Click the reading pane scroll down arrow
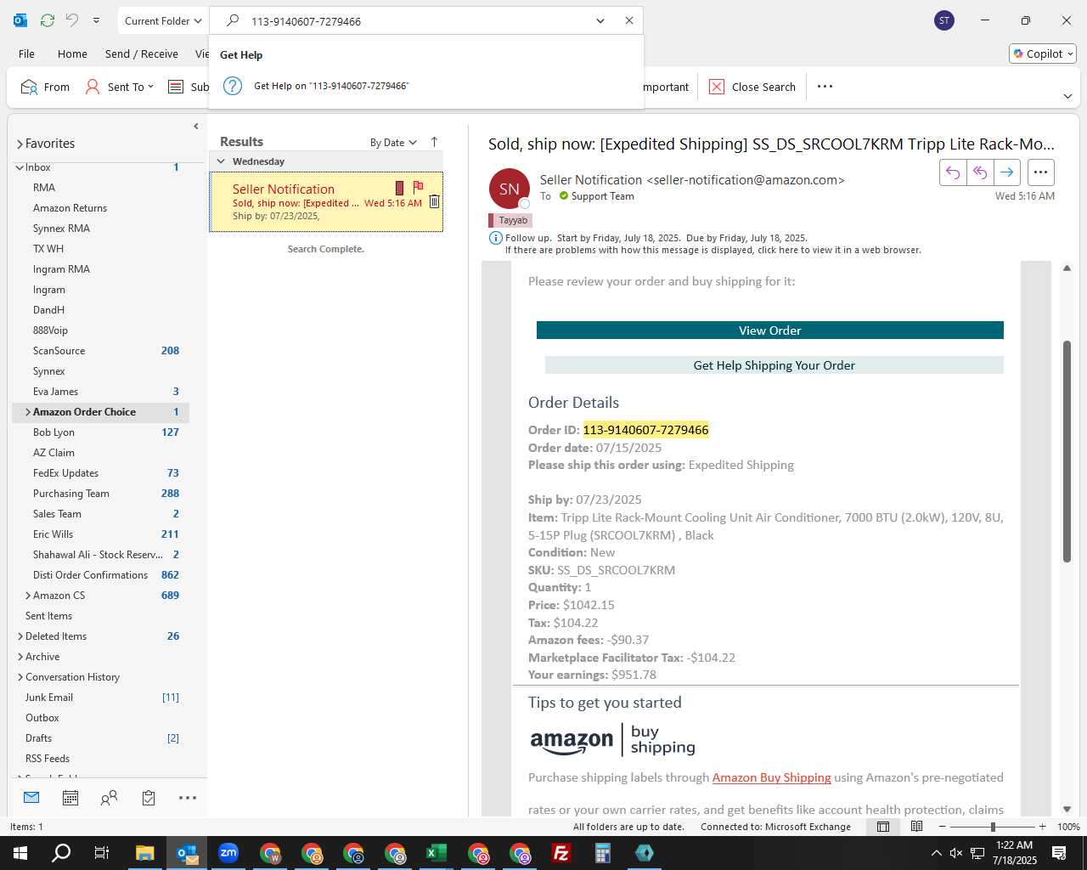 click(x=1067, y=809)
